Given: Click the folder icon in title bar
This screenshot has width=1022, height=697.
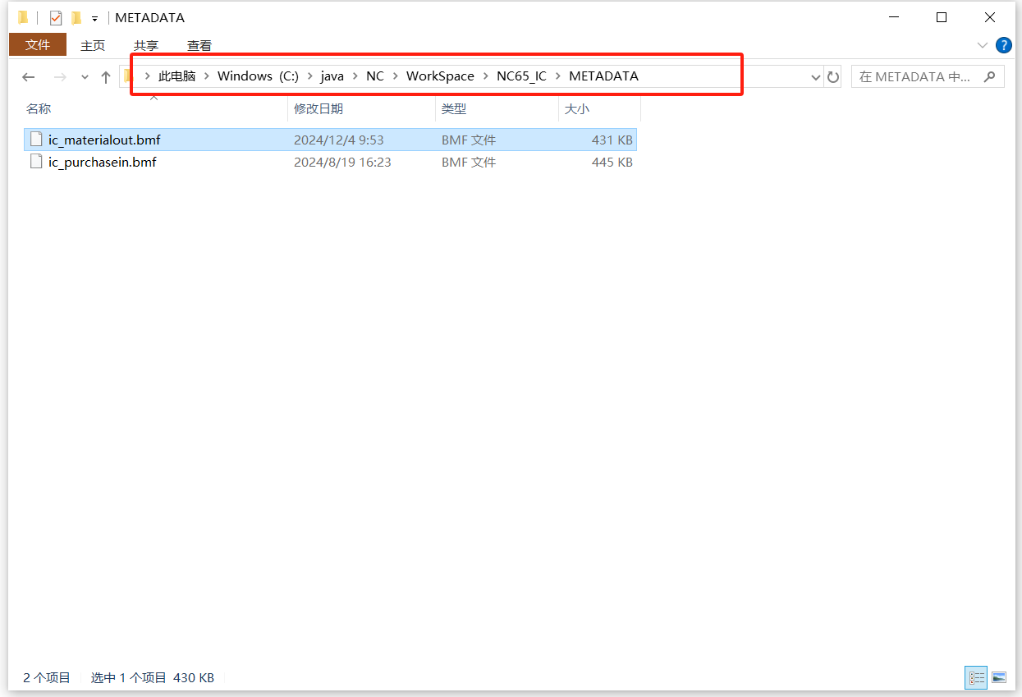Looking at the screenshot, I should tap(23, 17).
